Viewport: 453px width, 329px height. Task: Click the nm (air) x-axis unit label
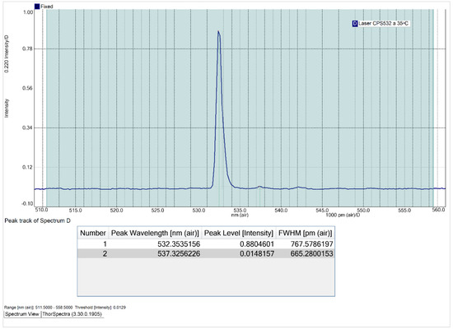(240, 215)
